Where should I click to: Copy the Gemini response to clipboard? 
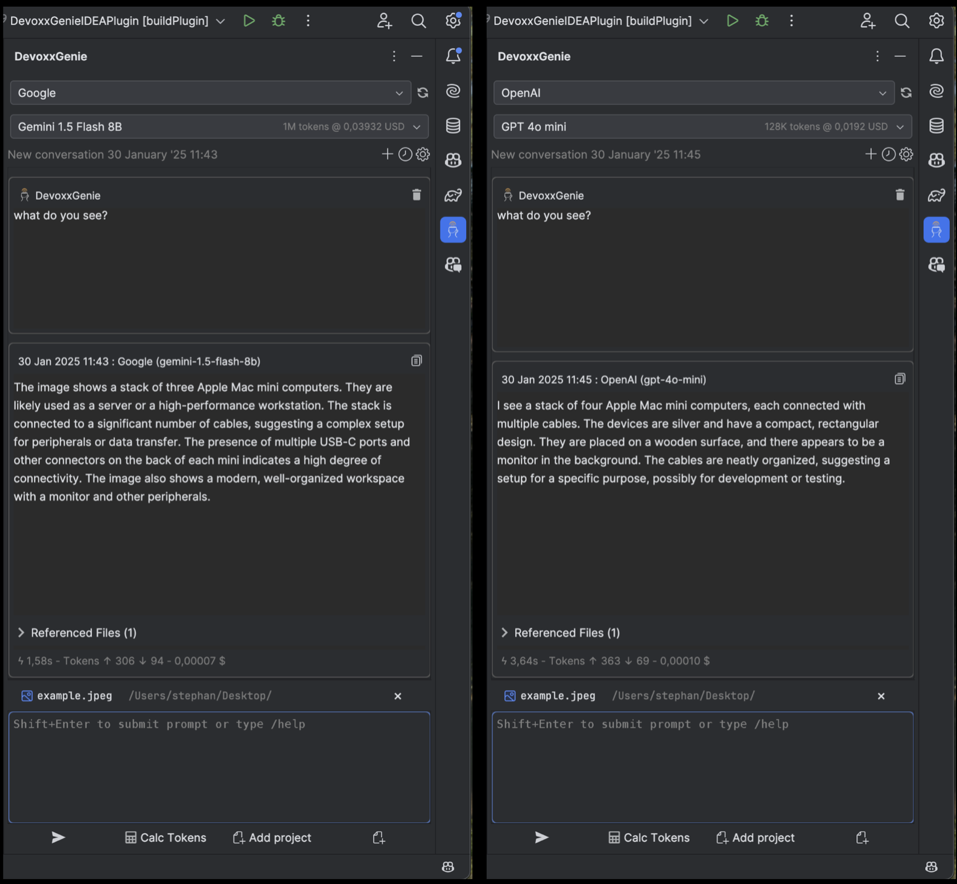tap(416, 361)
